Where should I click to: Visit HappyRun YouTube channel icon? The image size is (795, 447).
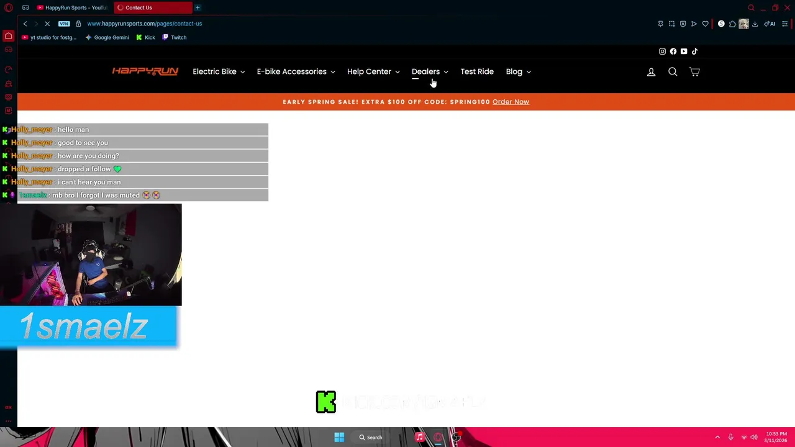(x=684, y=52)
